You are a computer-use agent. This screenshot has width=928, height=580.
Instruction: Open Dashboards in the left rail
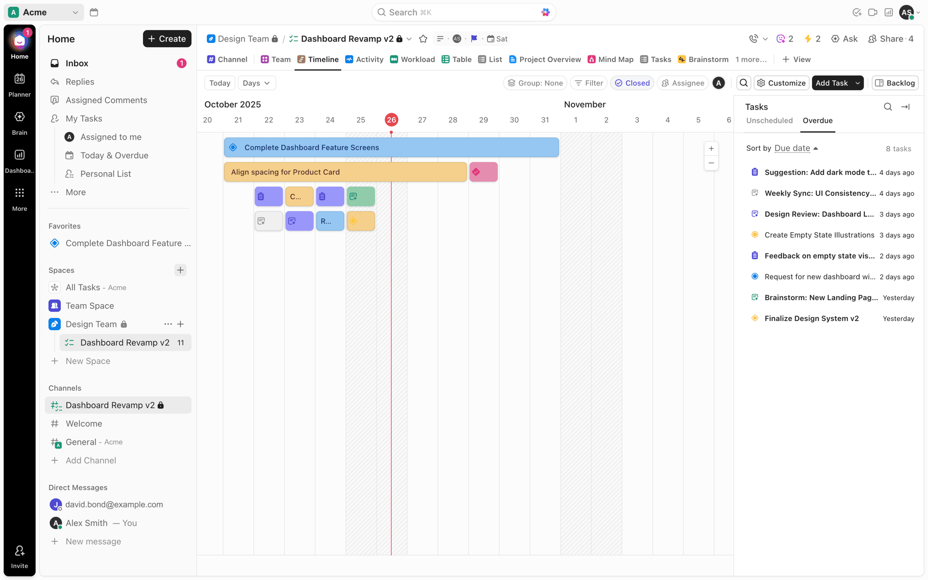[19, 161]
